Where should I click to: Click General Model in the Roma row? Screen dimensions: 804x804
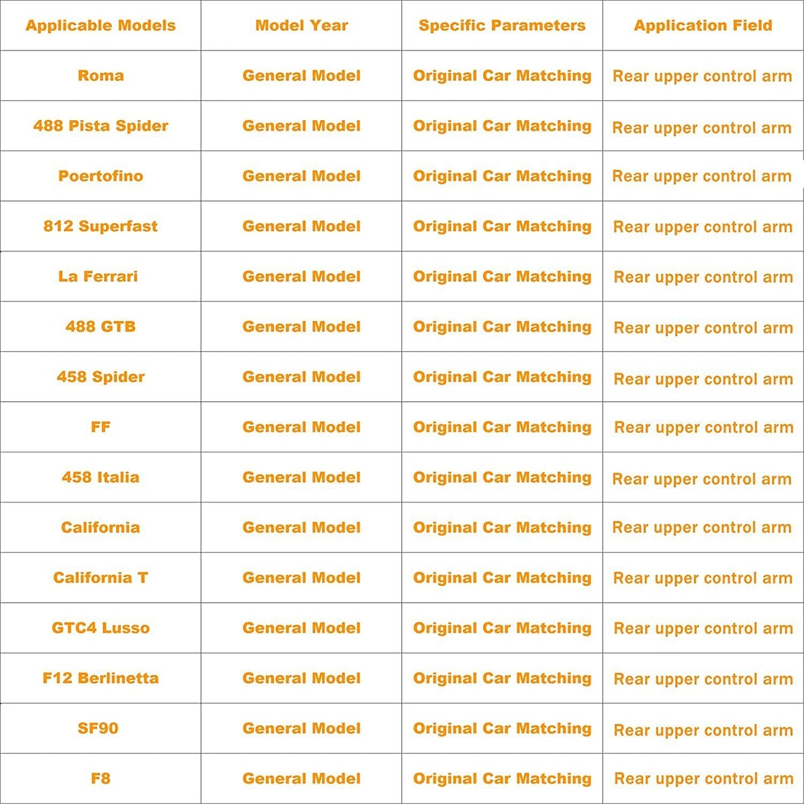pos(302,76)
